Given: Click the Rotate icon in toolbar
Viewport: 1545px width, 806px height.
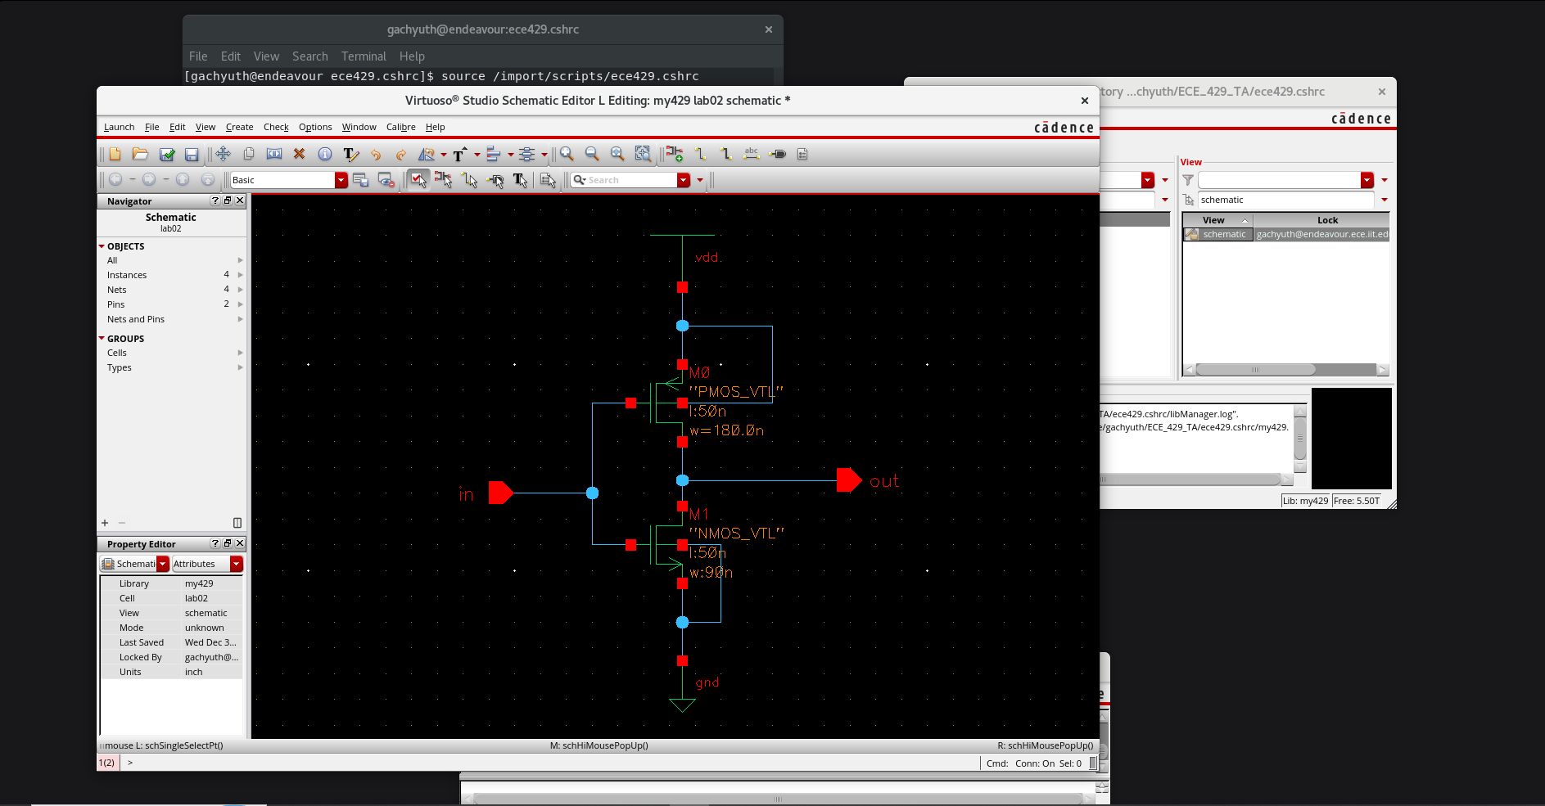Looking at the screenshot, I should click(427, 154).
